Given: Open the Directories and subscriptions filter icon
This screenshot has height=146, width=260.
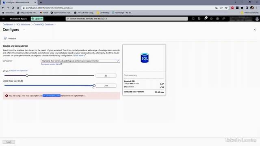Looking at the screenshot, I should point(199,19).
